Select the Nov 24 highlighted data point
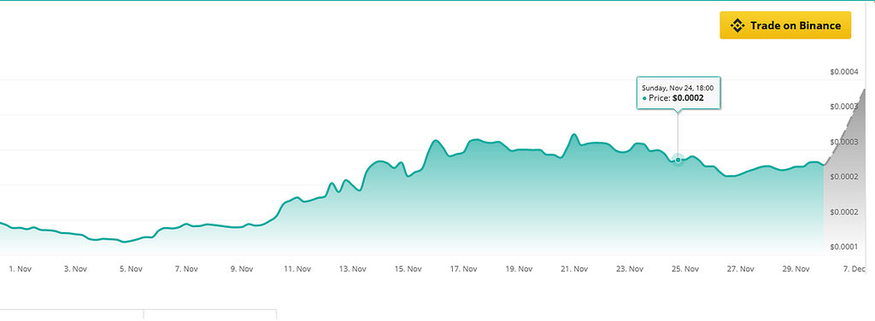This screenshot has width=875, height=321. (678, 160)
